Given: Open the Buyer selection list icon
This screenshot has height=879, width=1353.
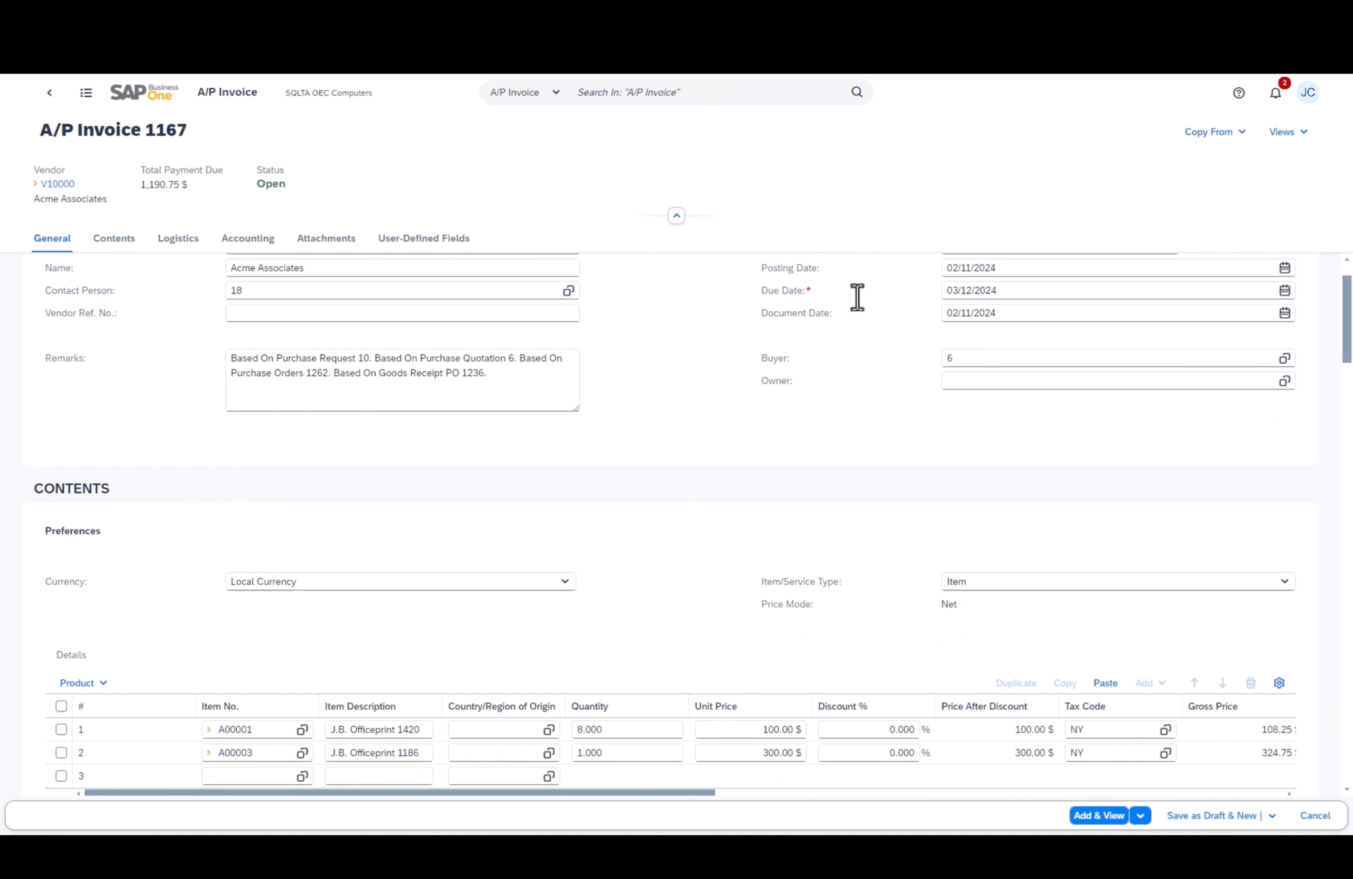Looking at the screenshot, I should [1284, 358].
